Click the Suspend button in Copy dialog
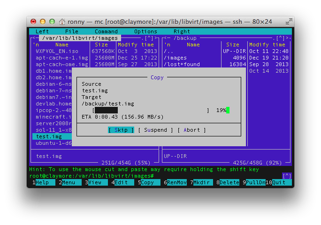 (x=155, y=130)
